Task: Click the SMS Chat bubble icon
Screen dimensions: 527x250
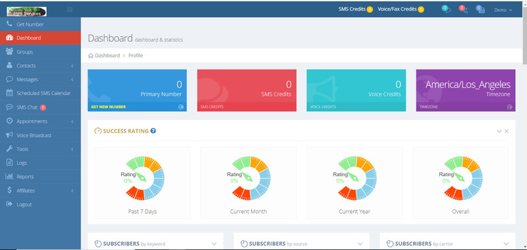Action: [9, 107]
